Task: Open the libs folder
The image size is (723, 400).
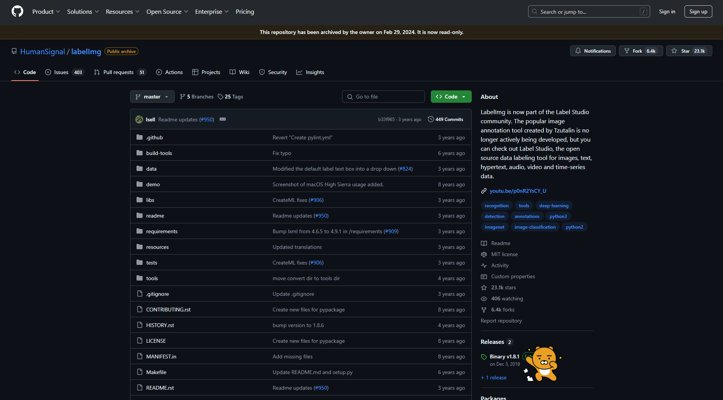Action: click(150, 200)
